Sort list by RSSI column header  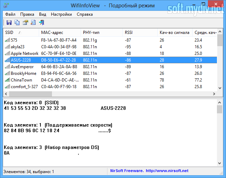click(x=140, y=33)
